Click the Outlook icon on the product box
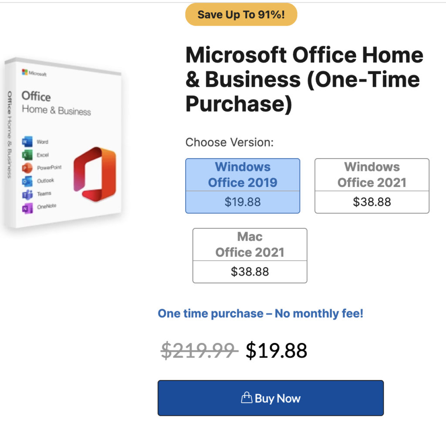This screenshot has height=425, width=446. click(27, 180)
